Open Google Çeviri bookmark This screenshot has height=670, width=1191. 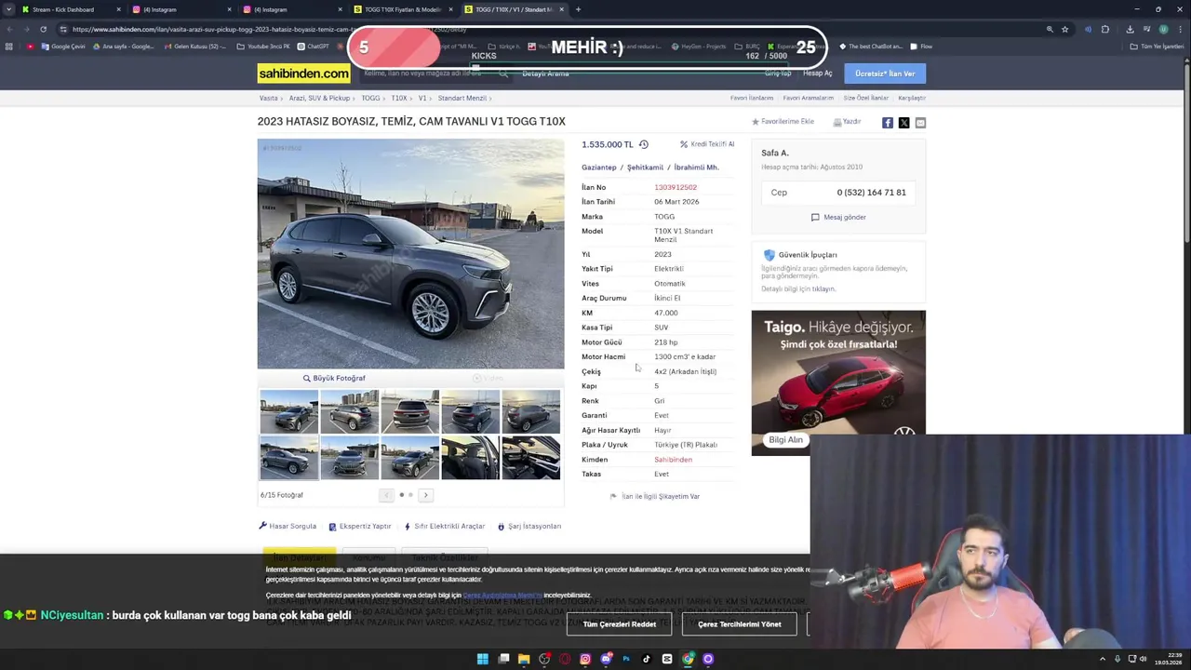(x=64, y=47)
